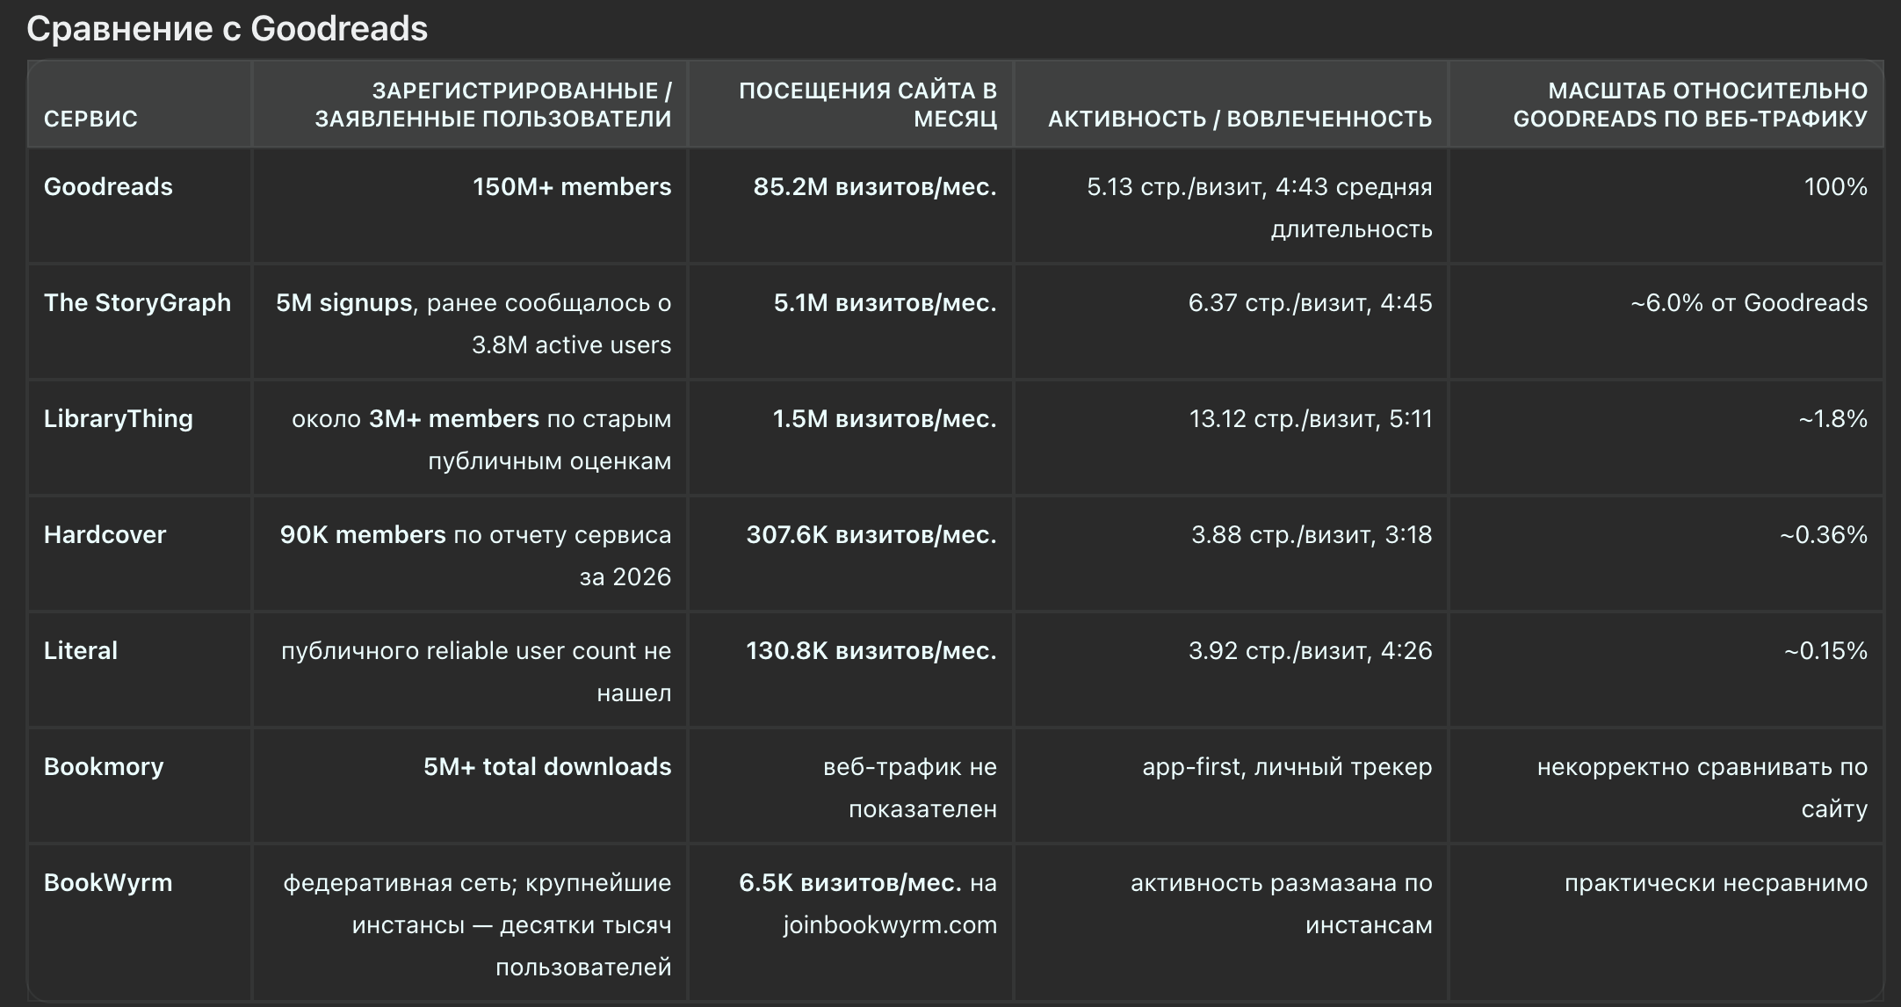The height and width of the screenshot is (1007, 1901).
Task: Select the 'СЕРВИС' column header
Action: (90, 119)
